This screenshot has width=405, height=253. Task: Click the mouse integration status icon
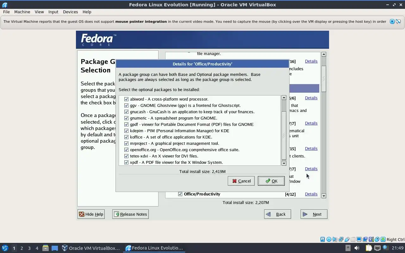tap(377, 239)
